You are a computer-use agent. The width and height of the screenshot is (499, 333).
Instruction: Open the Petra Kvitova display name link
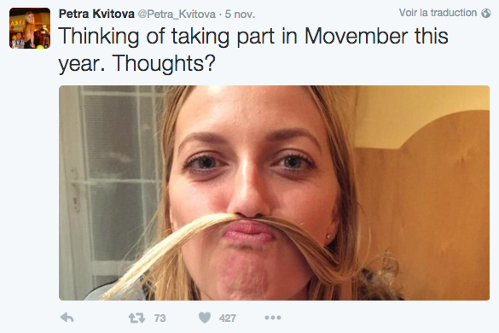[96, 14]
